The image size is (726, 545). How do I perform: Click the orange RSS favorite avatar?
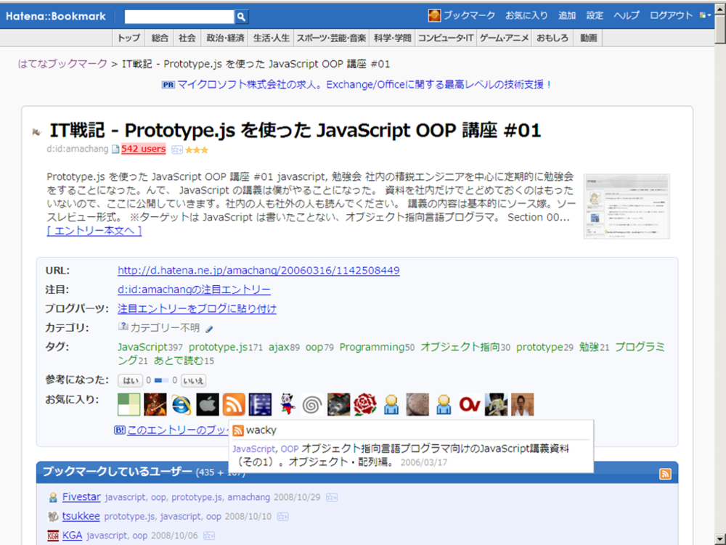(234, 404)
